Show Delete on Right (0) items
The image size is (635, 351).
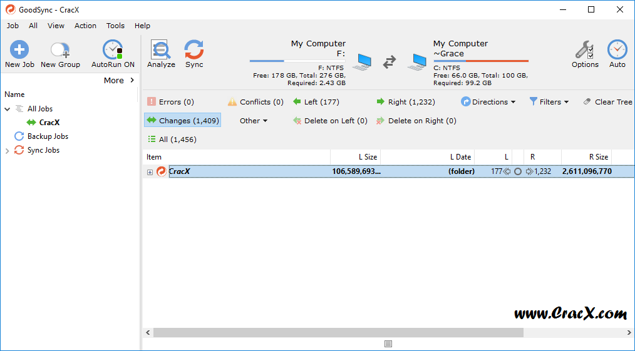416,121
